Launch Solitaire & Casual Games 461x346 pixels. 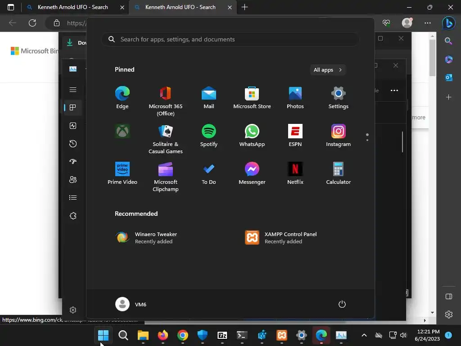point(166,139)
